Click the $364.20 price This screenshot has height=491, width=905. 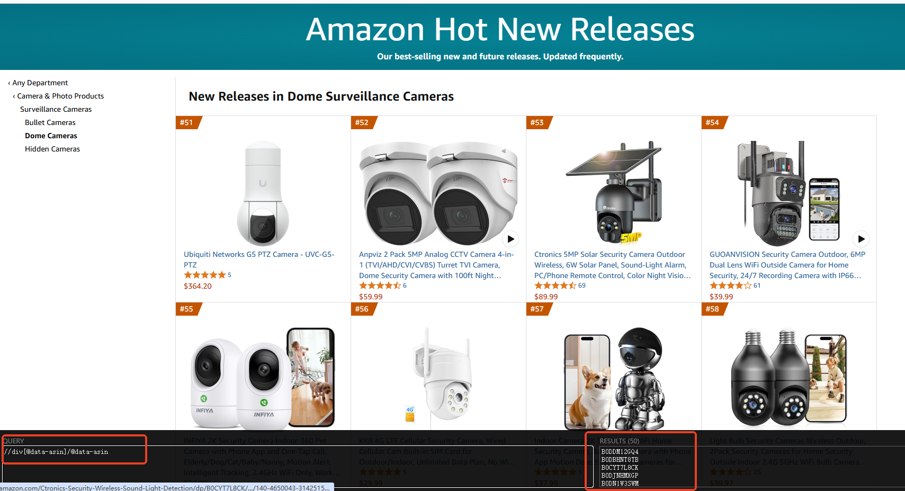pos(198,286)
